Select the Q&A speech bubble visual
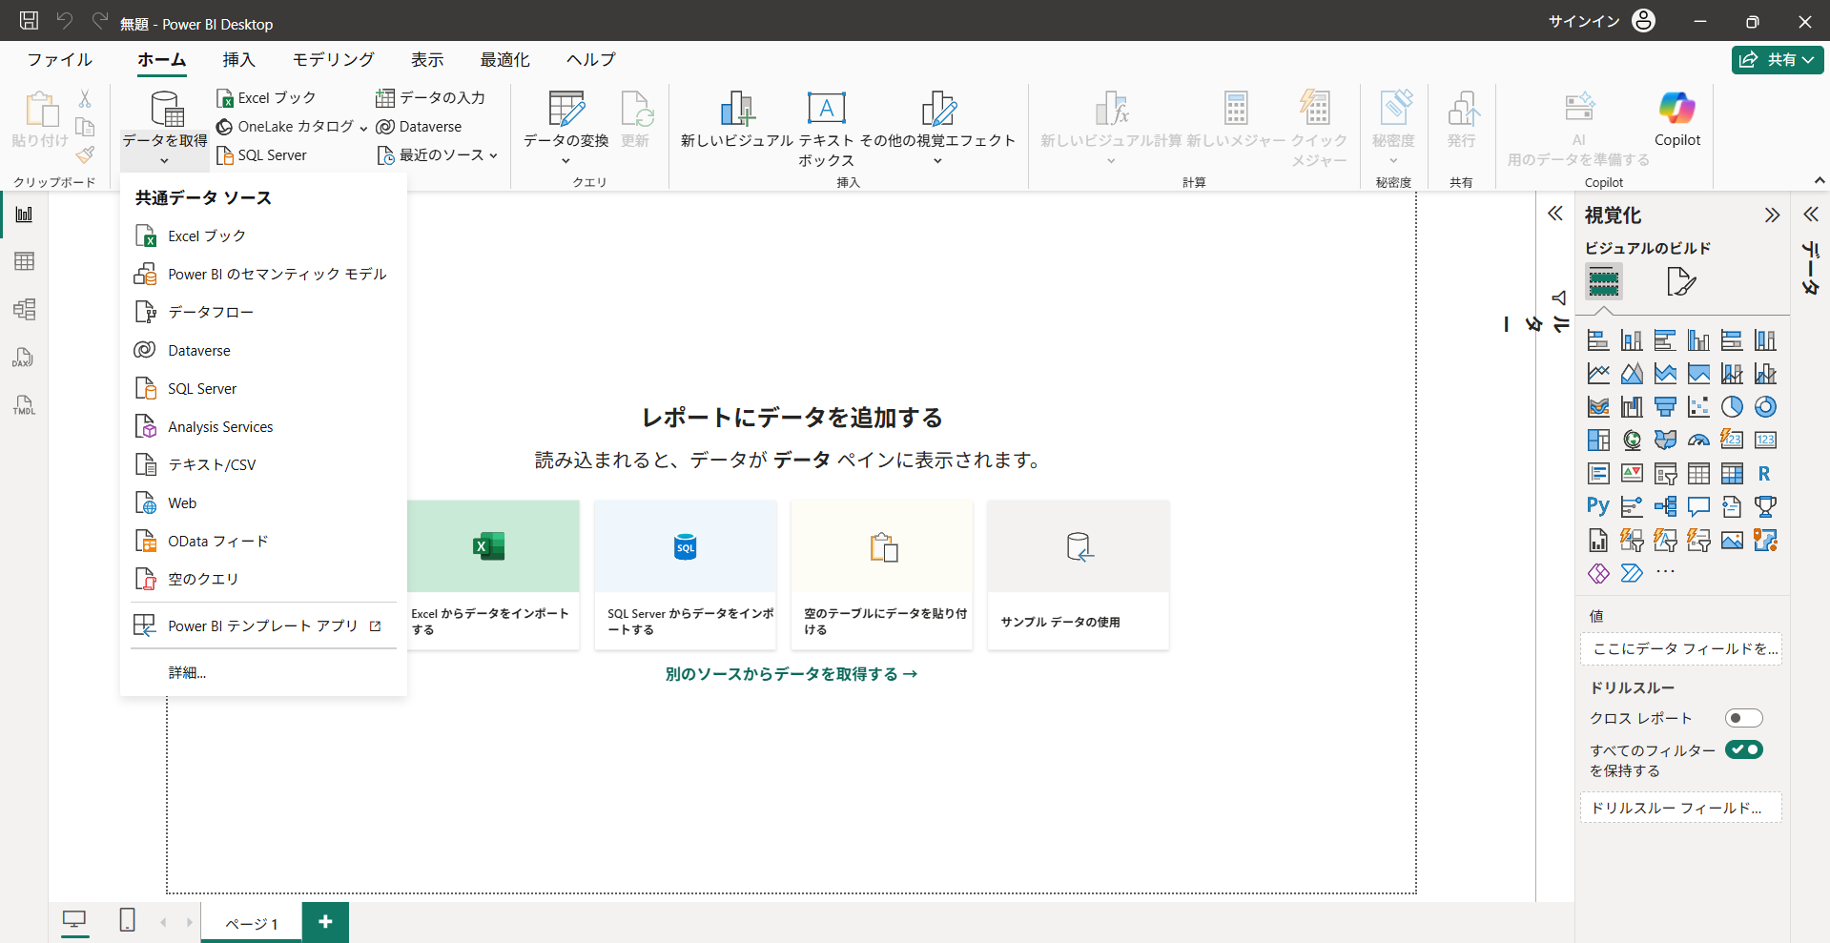 (1698, 506)
